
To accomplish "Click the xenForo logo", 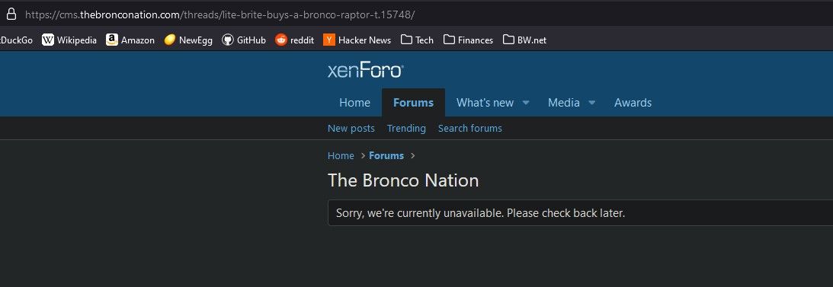I will click(366, 71).
